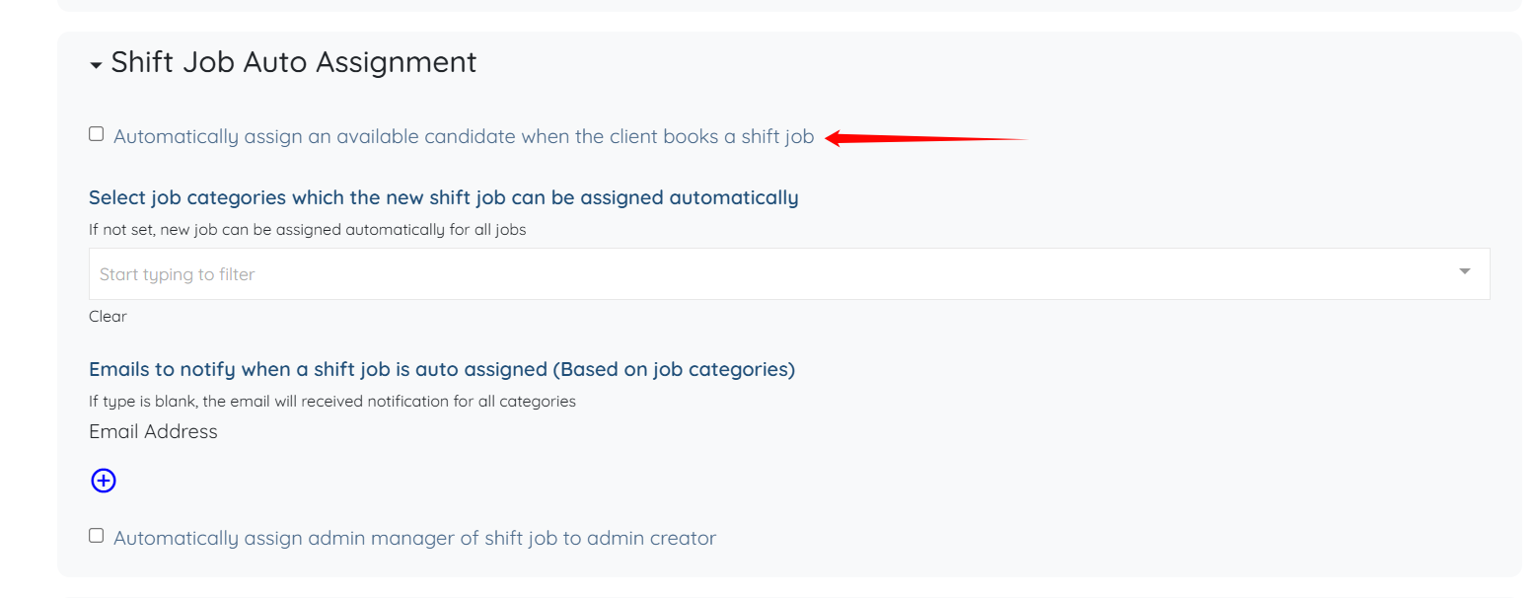Click the 'Emails to notify' section heading

[x=441, y=369]
